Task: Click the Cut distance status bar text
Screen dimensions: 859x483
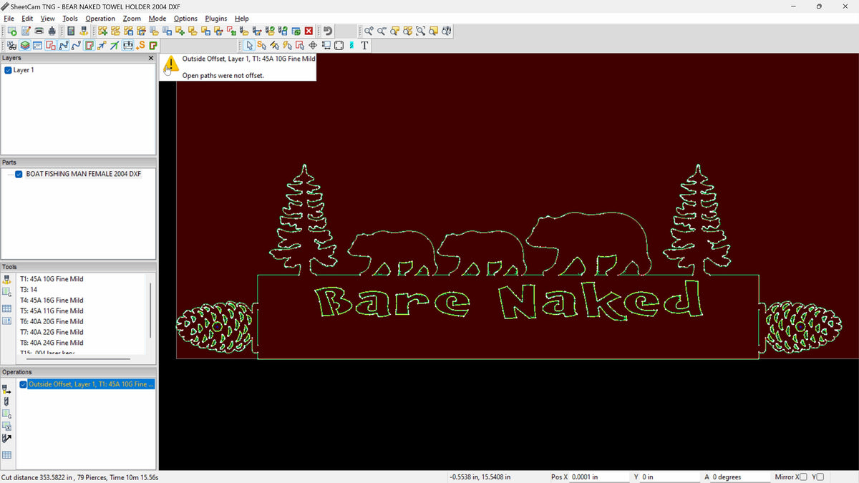Action: [x=80, y=477]
